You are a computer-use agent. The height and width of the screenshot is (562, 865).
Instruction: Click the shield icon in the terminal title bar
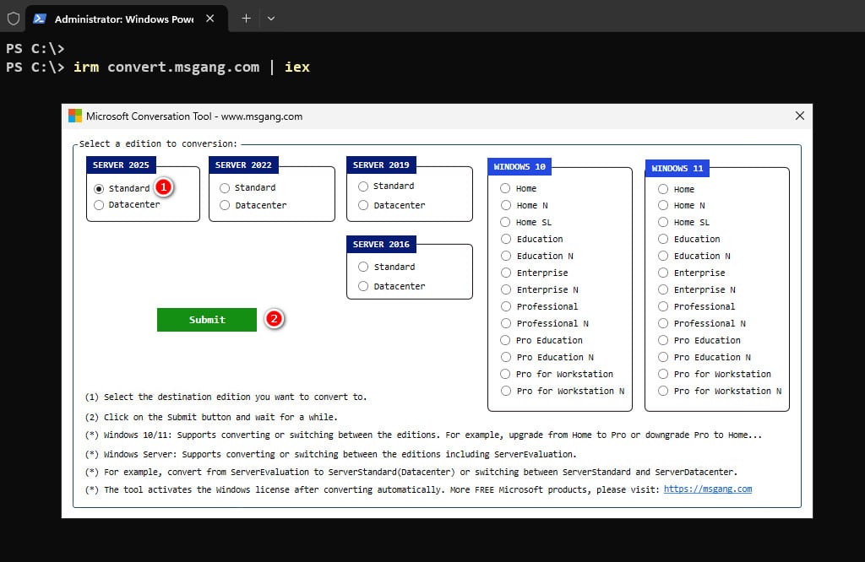point(14,19)
